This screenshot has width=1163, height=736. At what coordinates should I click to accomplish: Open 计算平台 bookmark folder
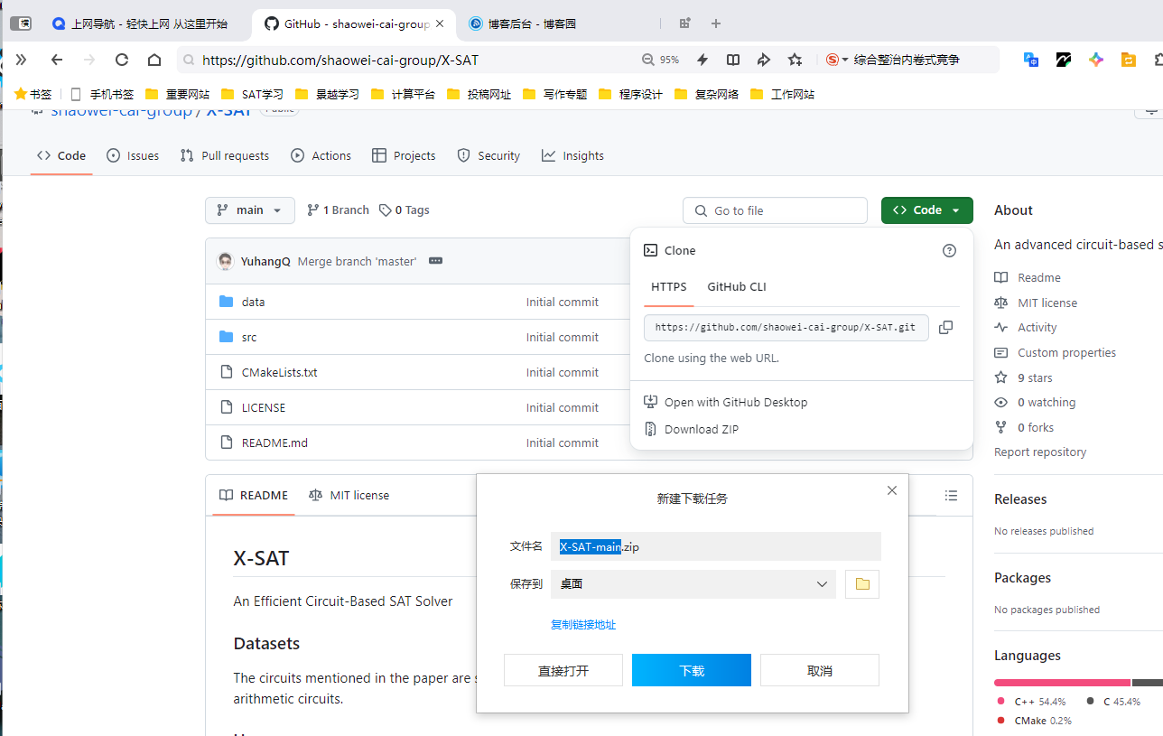(x=403, y=94)
